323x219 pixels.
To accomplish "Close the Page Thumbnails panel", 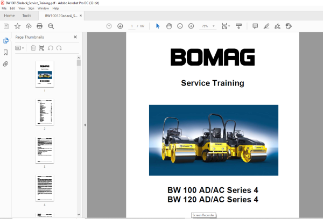I will coord(75,37).
